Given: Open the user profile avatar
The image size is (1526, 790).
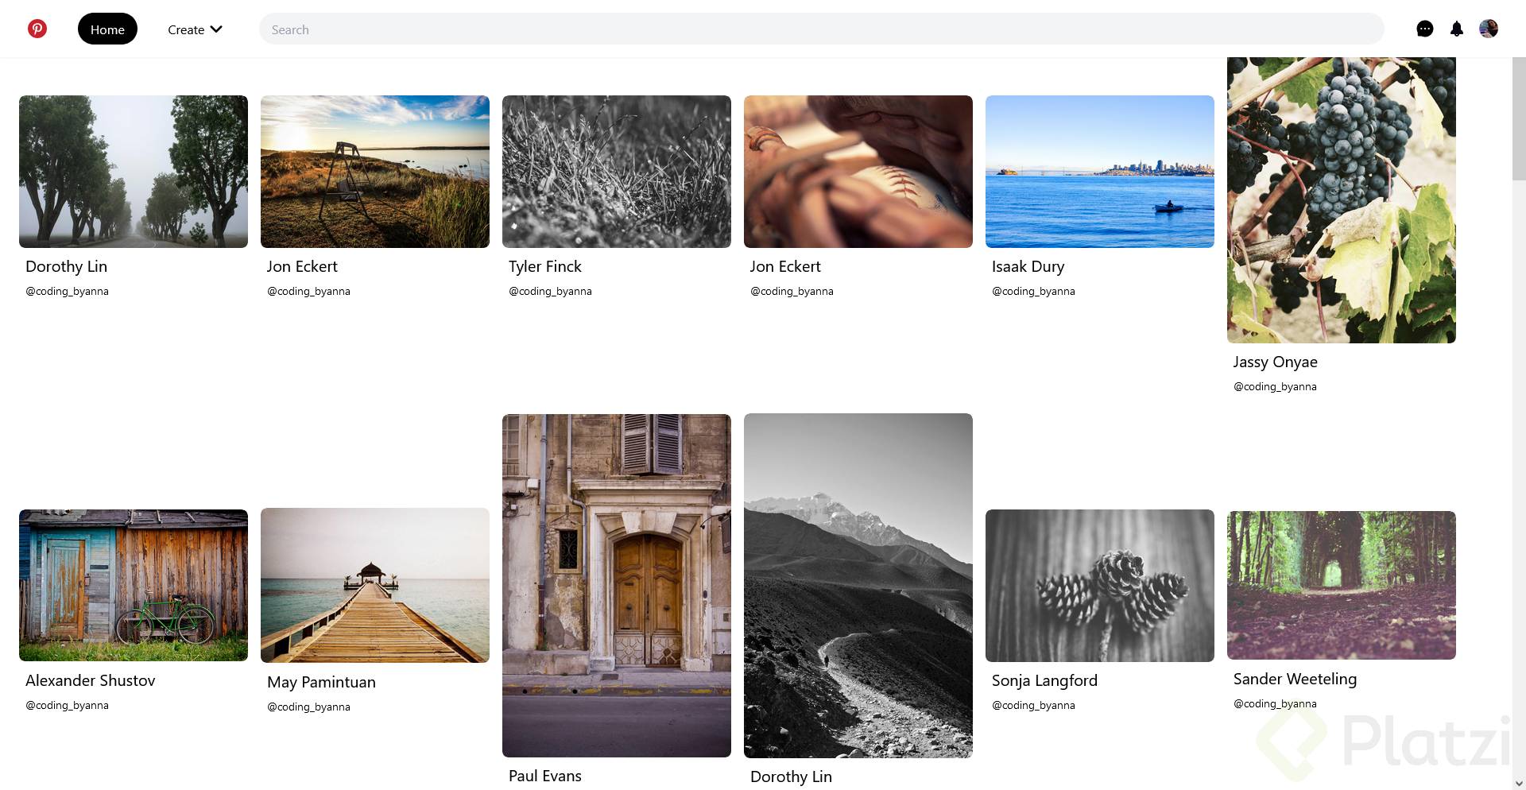Looking at the screenshot, I should coord(1489,29).
